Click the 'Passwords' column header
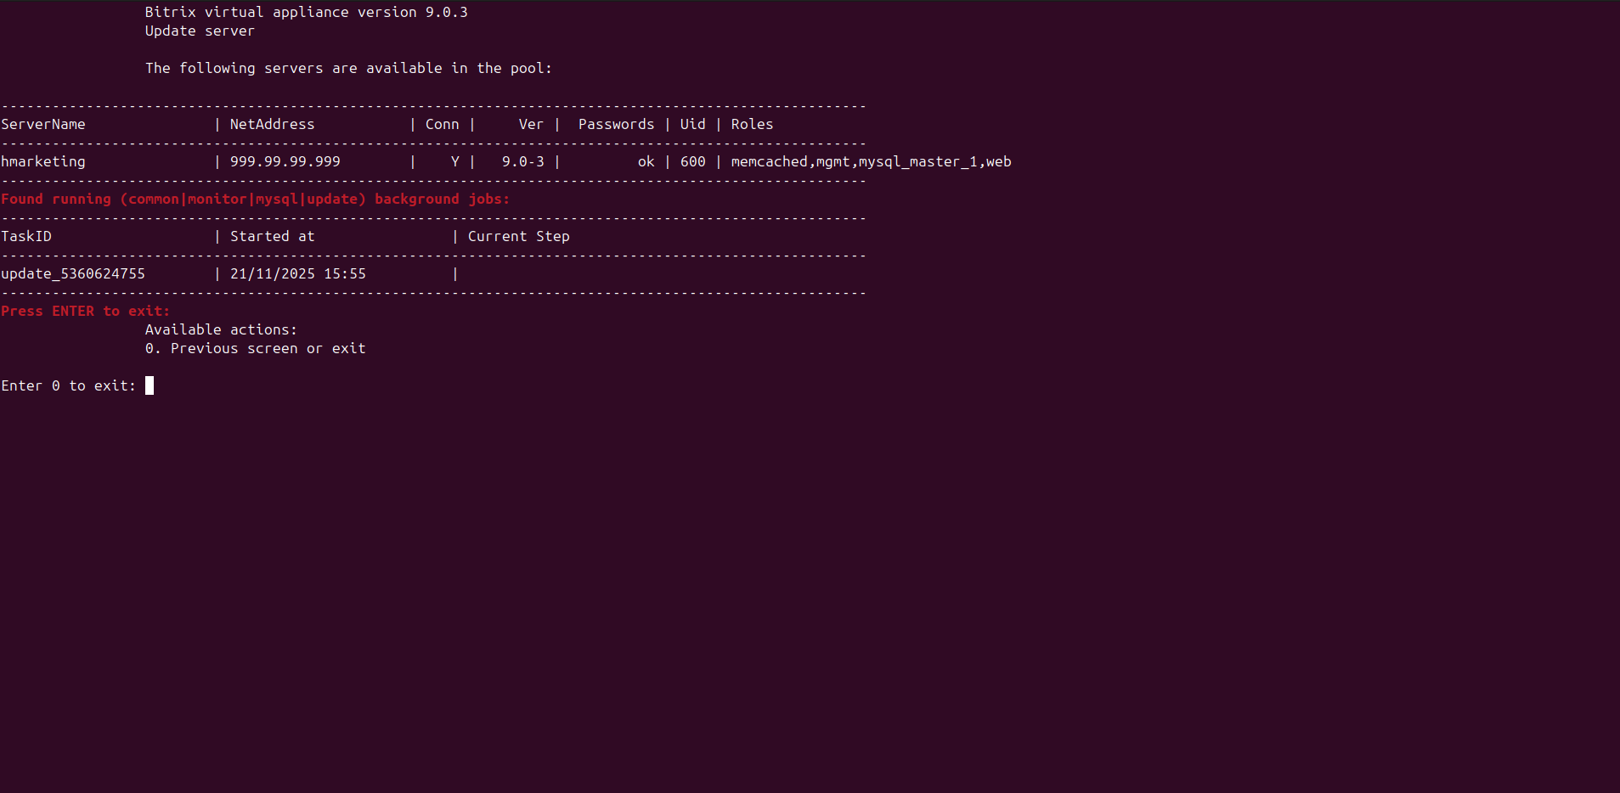This screenshot has height=793, width=1620. click(616, 124)
